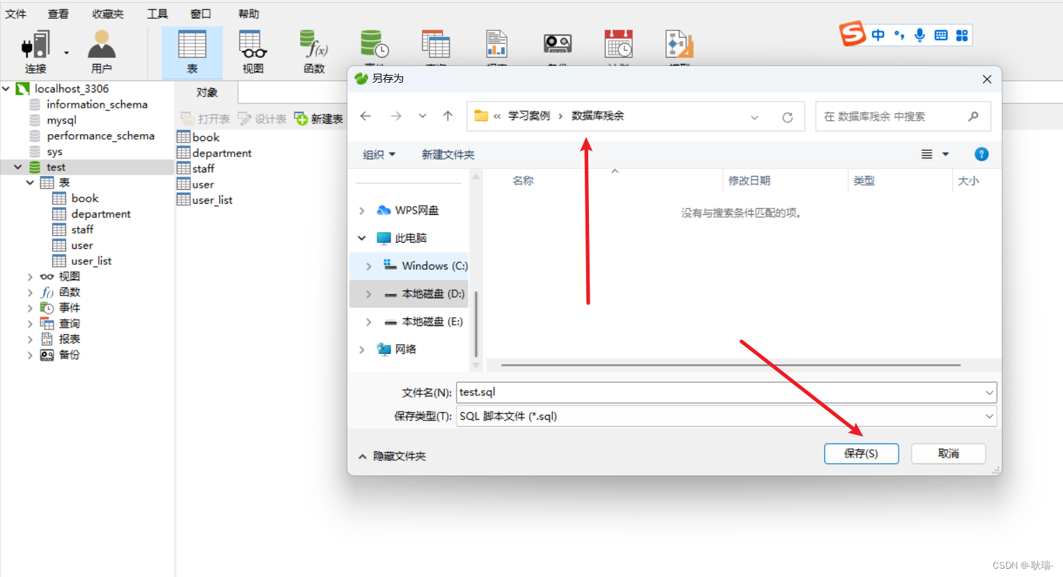
Task: Collapse 此电脑 in dialog navigation pane
Action: click(361, 238)
